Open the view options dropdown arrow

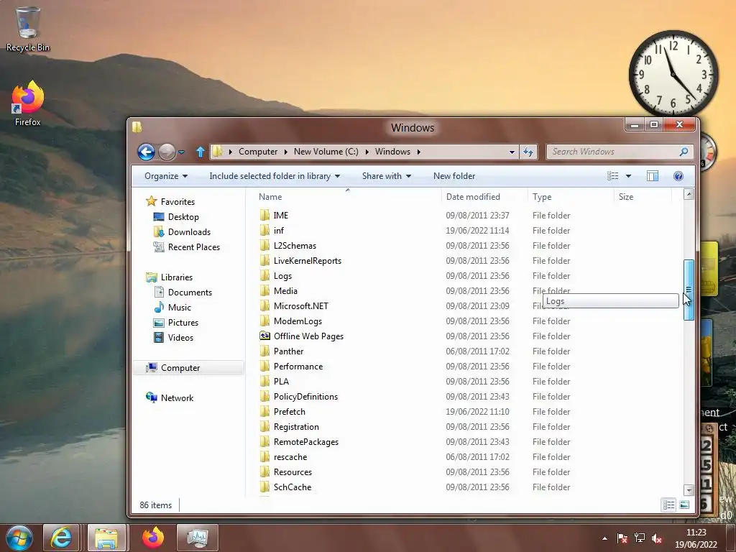(628, 176)
